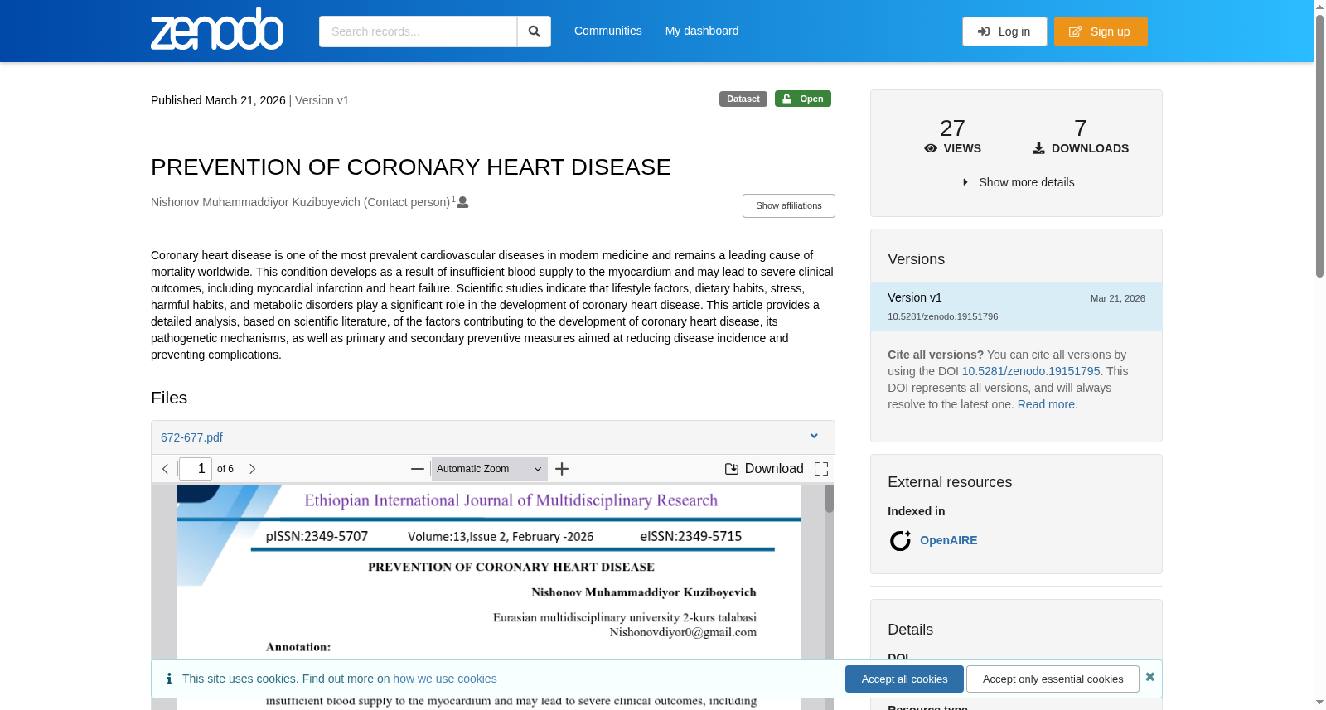This screenshot has width=1326, height=710.
Task: Click the Sign up button
Action: [x=1101, y=31]
